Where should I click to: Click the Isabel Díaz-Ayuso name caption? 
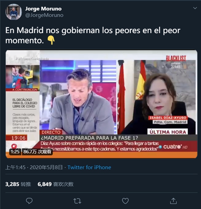[168, 118]
